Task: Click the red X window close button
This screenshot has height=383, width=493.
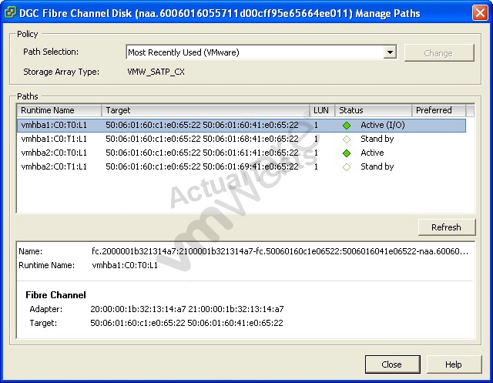Action: tap(480, 13)
